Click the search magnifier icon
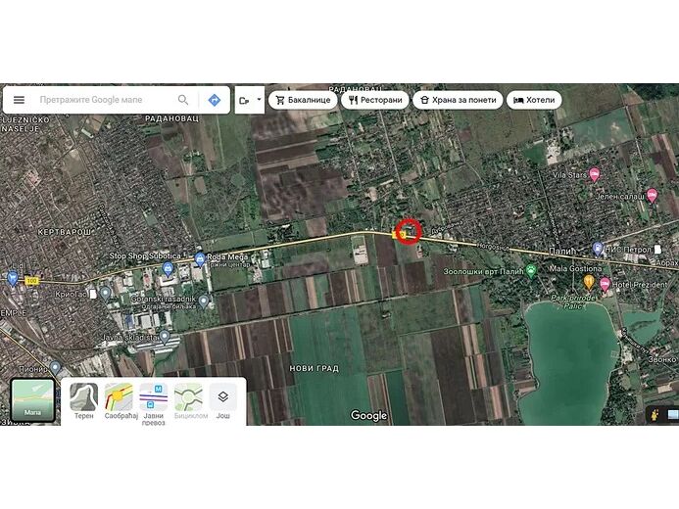The image size is (679, 509). pyautogui.click(x=183, y=100)
